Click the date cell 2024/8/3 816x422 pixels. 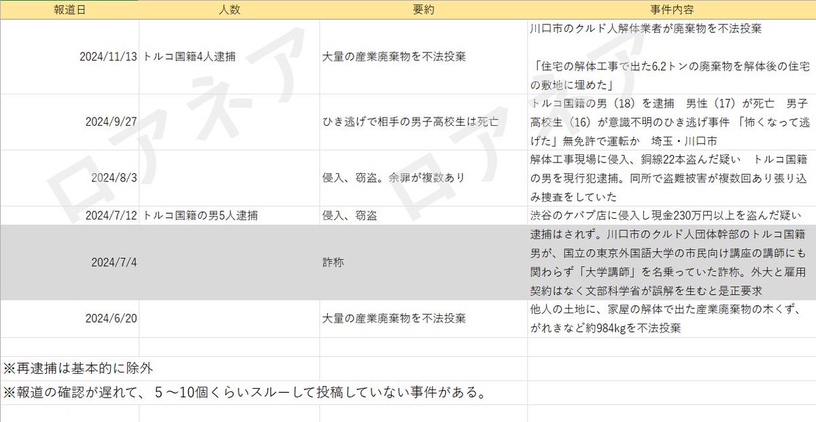[x=69, y=178]
